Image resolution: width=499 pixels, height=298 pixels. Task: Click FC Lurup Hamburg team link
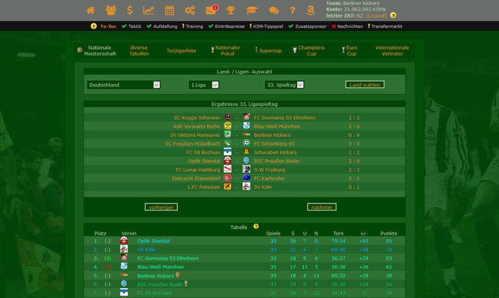[x=198, y=170]
